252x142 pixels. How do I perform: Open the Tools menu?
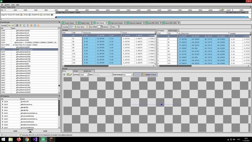13,5
